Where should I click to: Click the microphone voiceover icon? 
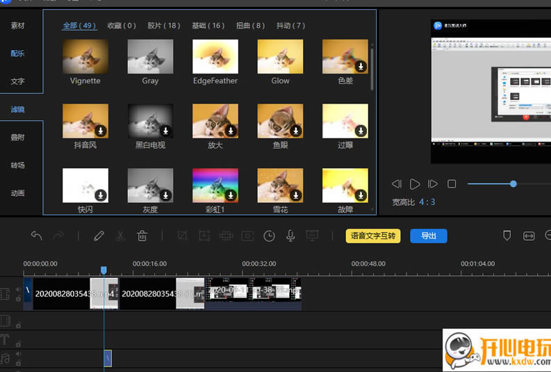click(290, 236)
